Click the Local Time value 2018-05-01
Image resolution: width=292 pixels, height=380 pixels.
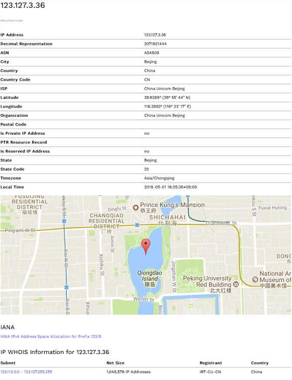coord(171,187)
